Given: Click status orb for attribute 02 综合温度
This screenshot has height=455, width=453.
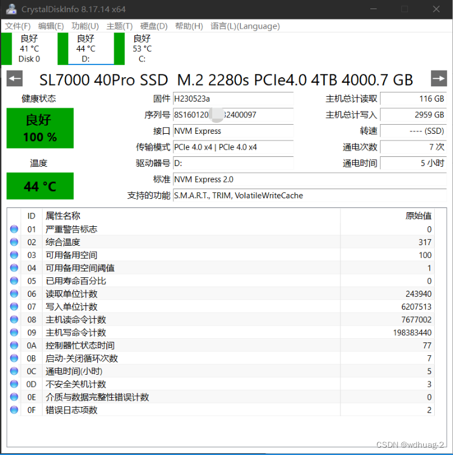Looking at the screenshot, I should 14,241.
